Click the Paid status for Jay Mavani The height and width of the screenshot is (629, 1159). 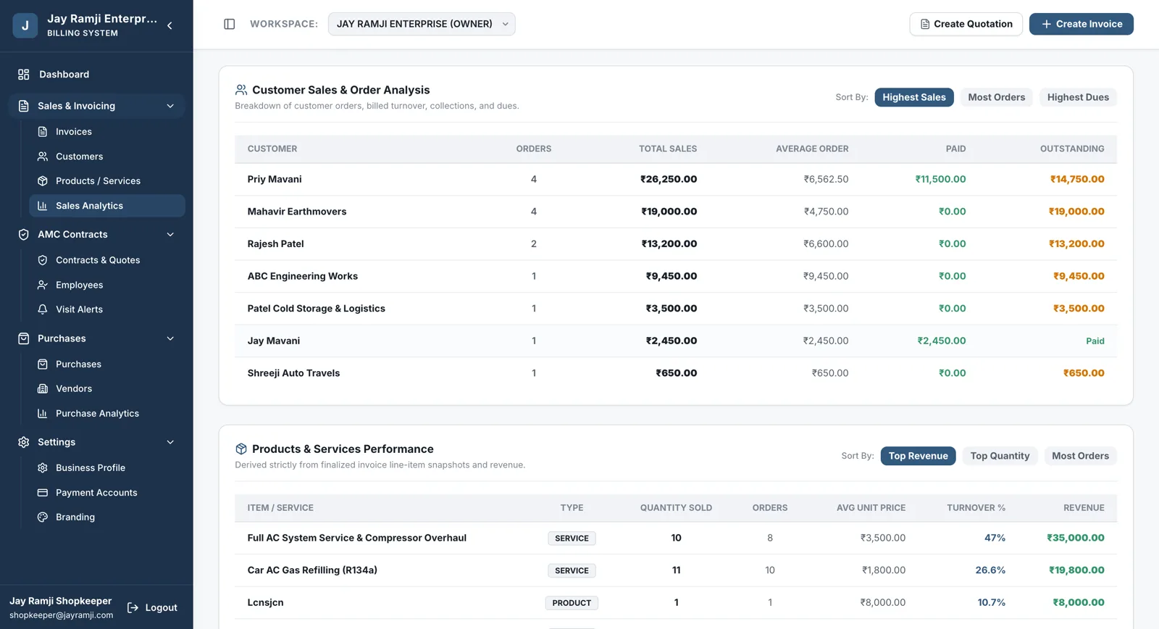pos(1095,341)
